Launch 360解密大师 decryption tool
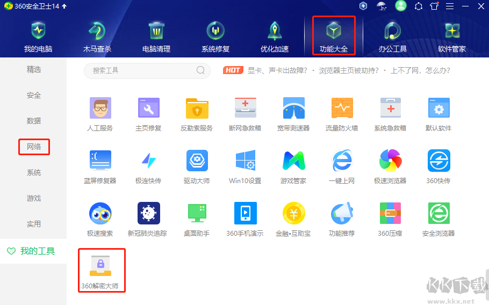Viewport: 489px width, 305px height. [x=100, y=272]
